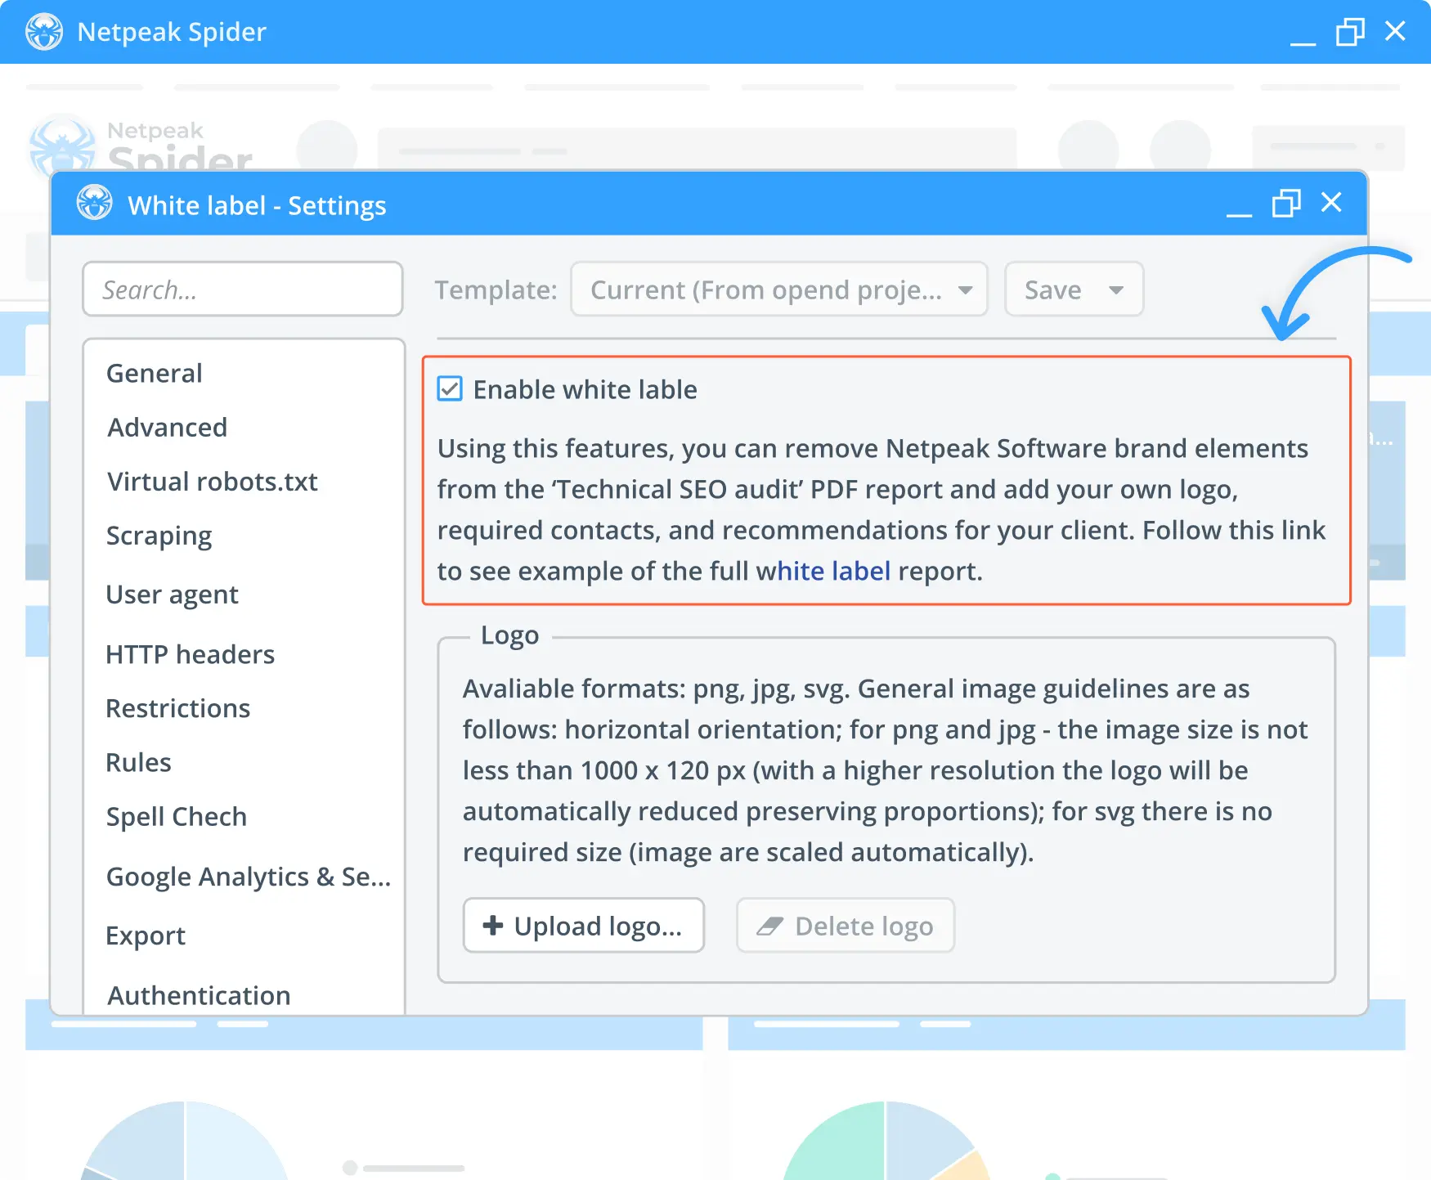Click plus icon on Upload logo
The width and height of the screenshot is (1431, 1180).
pos(493,925)
